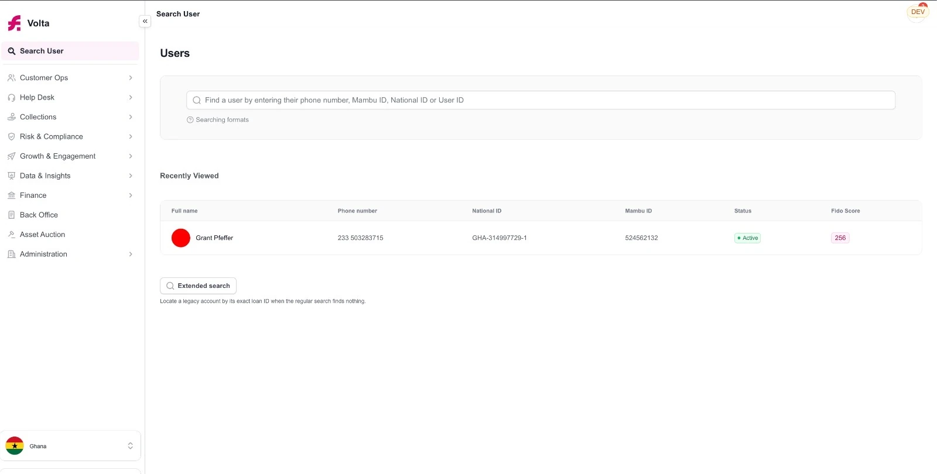Click phone number 233 503283715
937x474 pixels.
[360, 238]
